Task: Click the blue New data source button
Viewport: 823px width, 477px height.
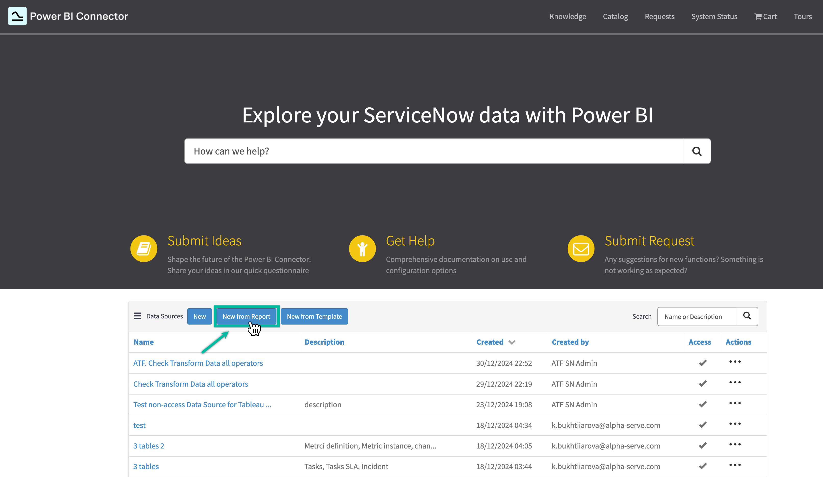Action: [x=199, y=316]
